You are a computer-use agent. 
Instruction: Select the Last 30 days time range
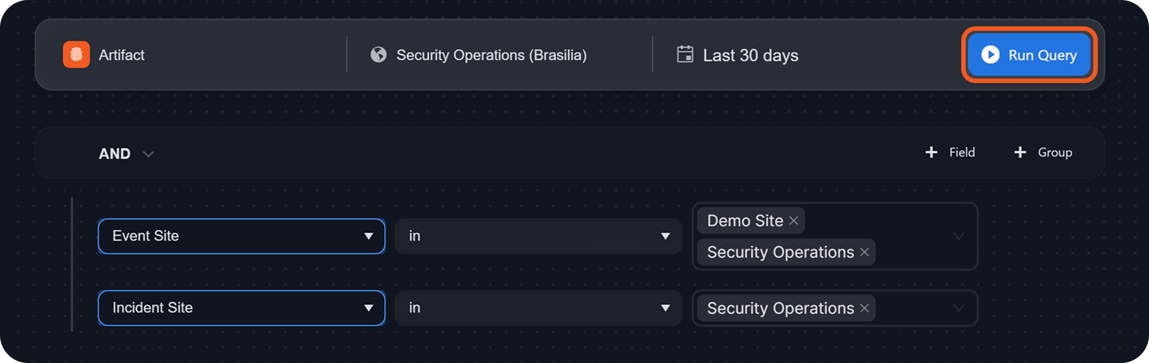click(750, 55)
